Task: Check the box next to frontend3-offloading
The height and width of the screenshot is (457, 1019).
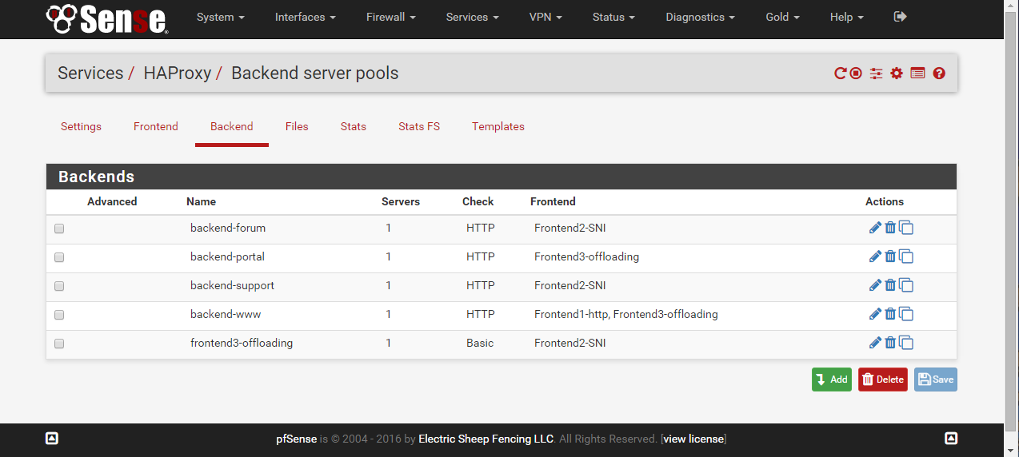Action: pos(59,344)
